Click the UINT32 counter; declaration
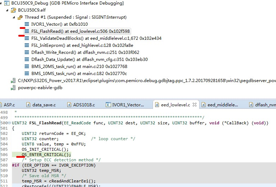Image resolution: width=276 pixels, height=187 pixels. pyautogui.click(x=40, y=139)
